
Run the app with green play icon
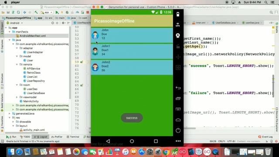[57, 12]
